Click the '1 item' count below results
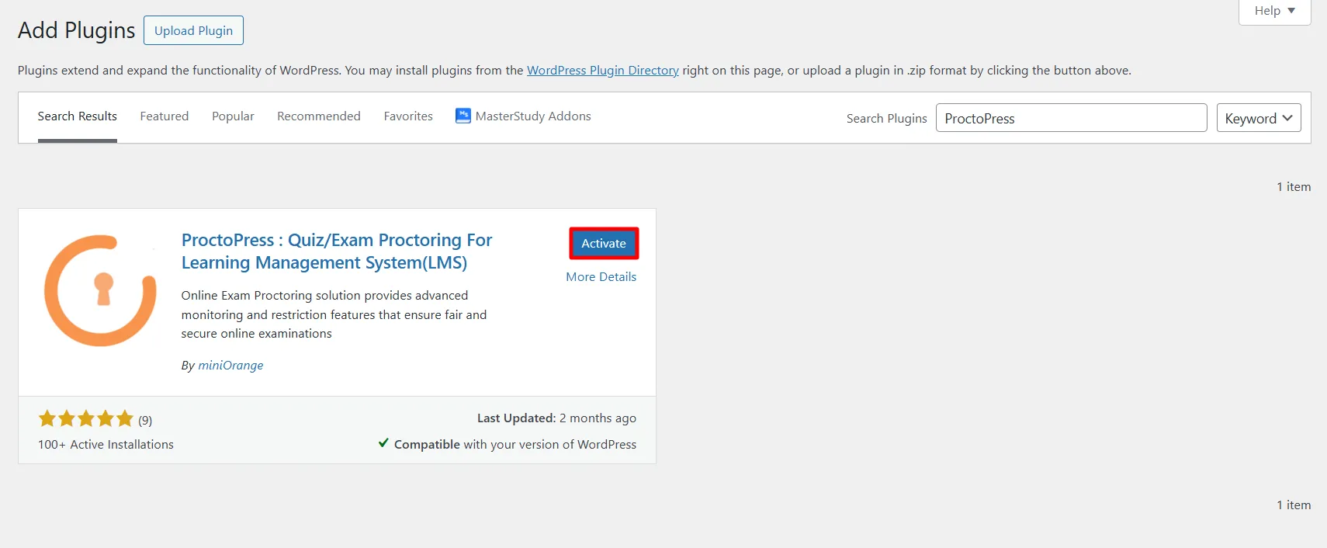 click(1294, 505)
